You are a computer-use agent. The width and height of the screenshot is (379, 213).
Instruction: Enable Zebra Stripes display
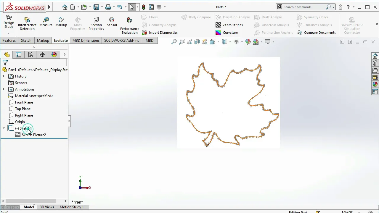pyautogui.click(x=229, y=25)
